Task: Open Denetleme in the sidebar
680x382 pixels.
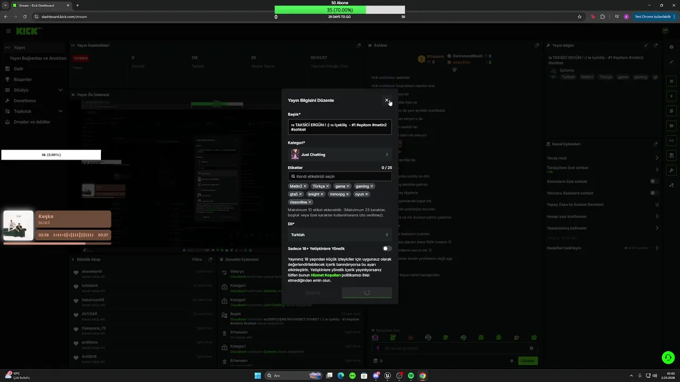Action: (35, 101)
